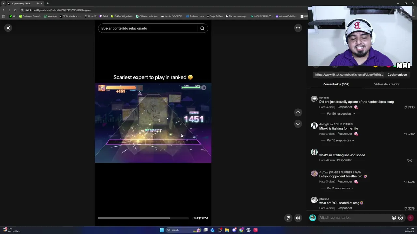The image size is (417, 234).
Task: Like the starting line and speed comment
Action: click(x=408, y=161)
